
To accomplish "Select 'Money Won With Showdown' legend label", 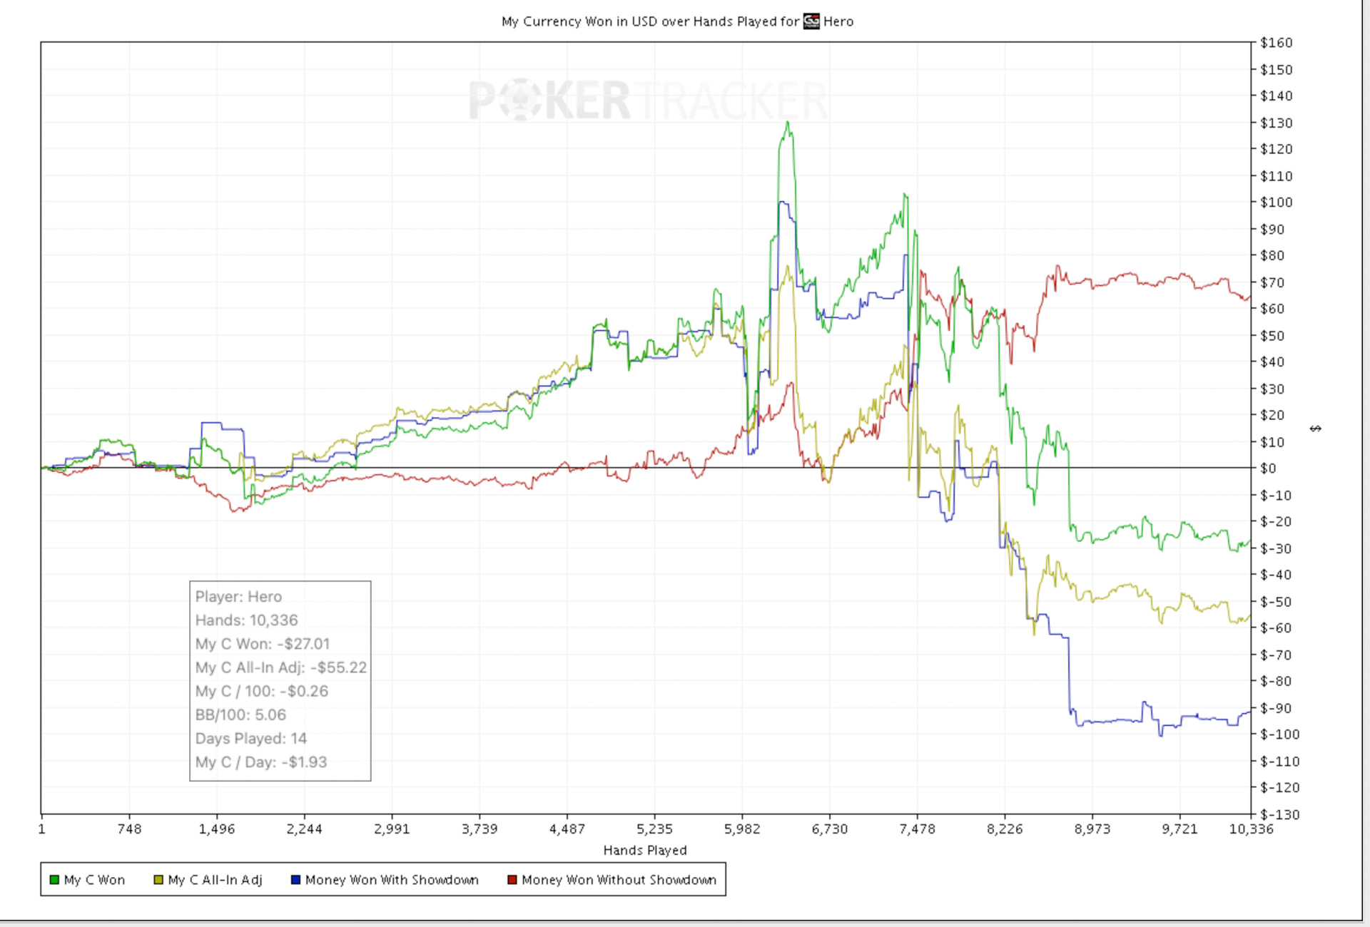I will 392,880.
